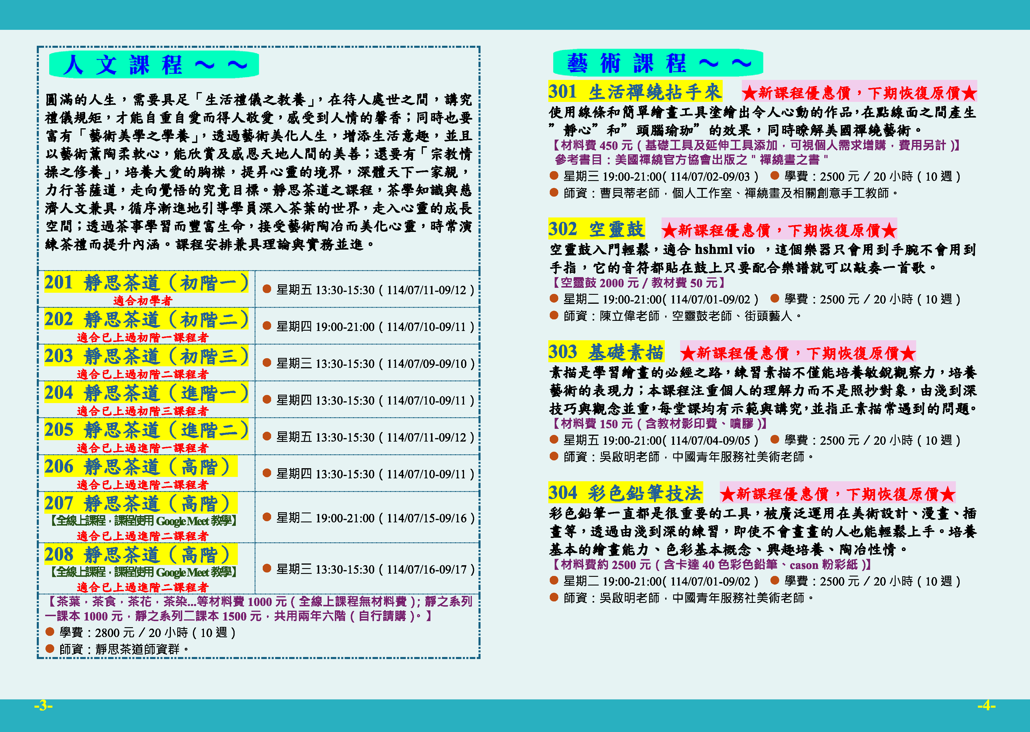Click the 材料費約 2500 元 note for course 304
Image resolution: width=1030 pixels, height=732 pixels.
tap(711, 565)
